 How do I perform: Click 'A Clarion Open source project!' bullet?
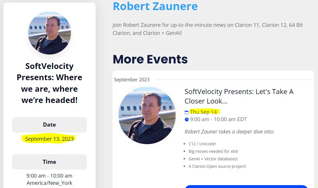point(217,166)
